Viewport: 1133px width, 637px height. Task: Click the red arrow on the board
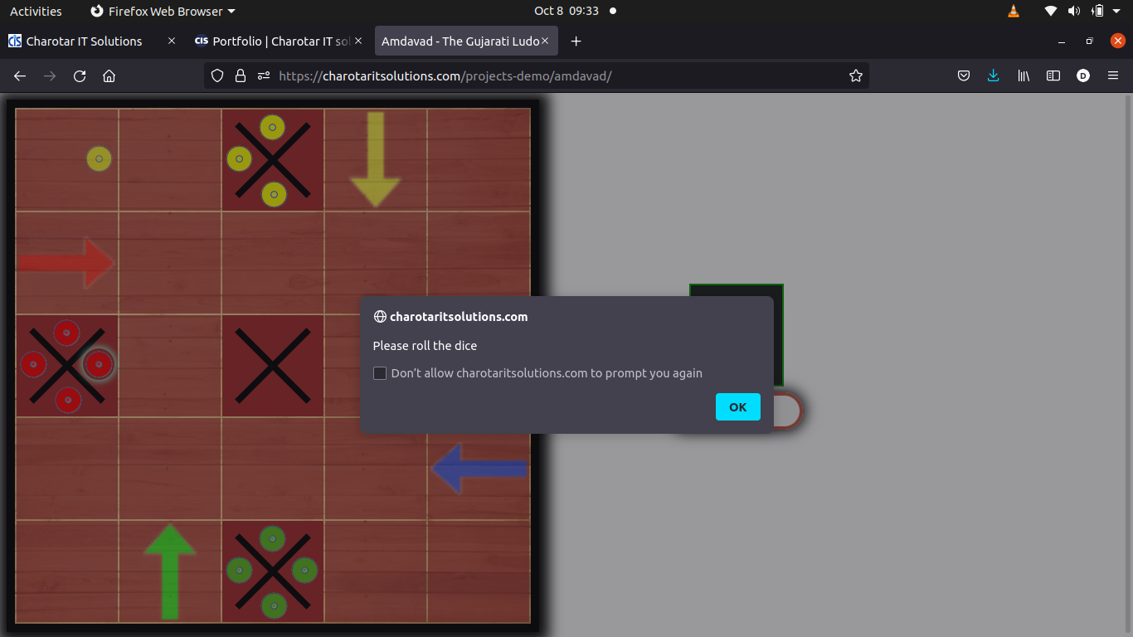[x=66, y=264]
